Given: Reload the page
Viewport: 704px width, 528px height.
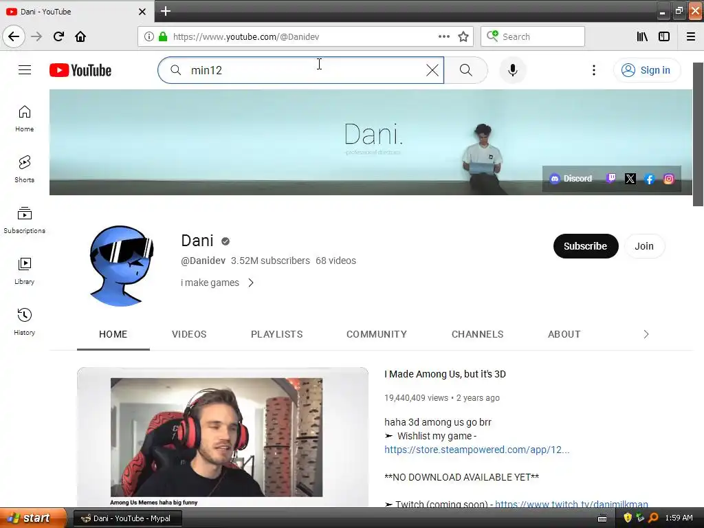Looking at the screenshot, I should tap(58, 36).
